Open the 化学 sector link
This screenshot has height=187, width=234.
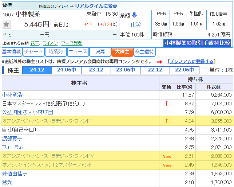point(135,25)
